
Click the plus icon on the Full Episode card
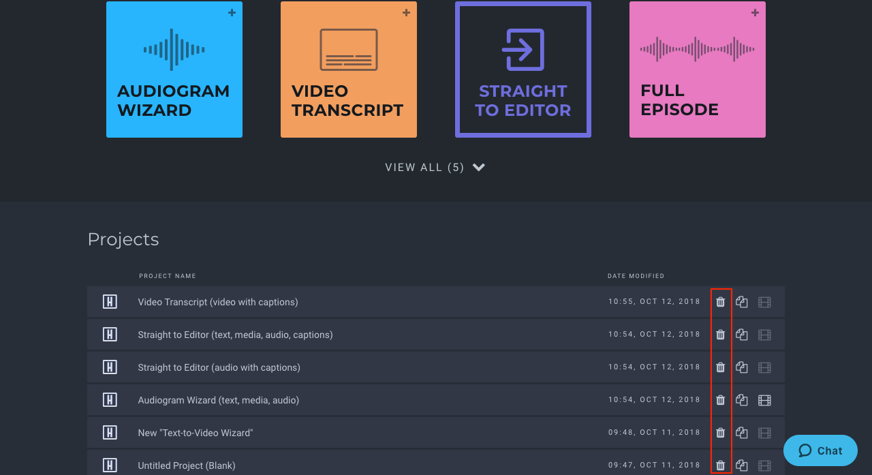pos(755,12)
